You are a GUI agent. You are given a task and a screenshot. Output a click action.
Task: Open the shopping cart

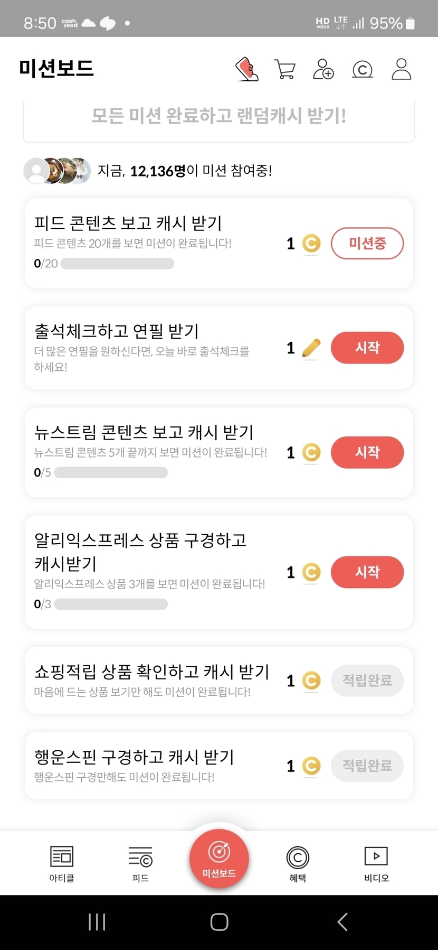click(x=285, y=69)
